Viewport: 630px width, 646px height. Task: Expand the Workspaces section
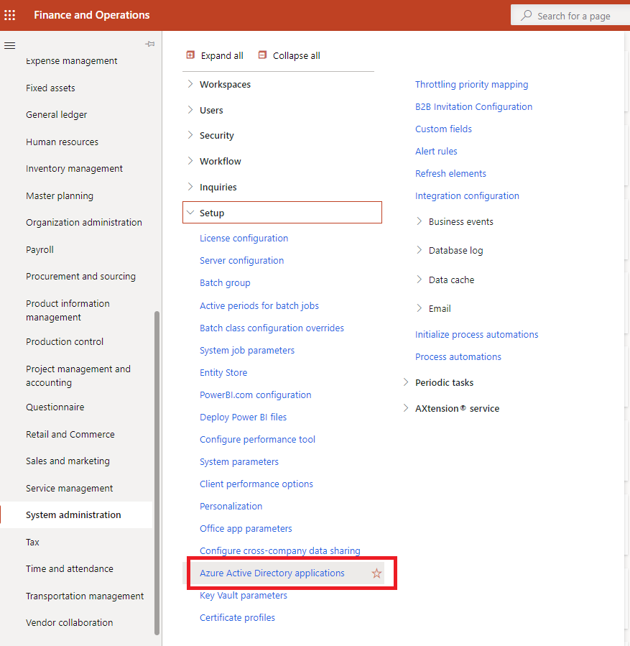190,84
